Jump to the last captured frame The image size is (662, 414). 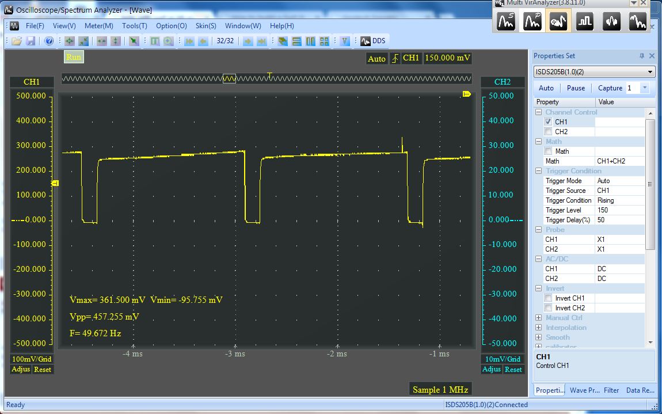pyautogui.click(x=262, y=41)
